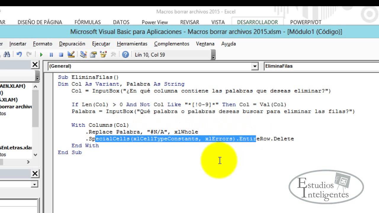
Task: Click the Toolbox icon
Action: point(113,54)
